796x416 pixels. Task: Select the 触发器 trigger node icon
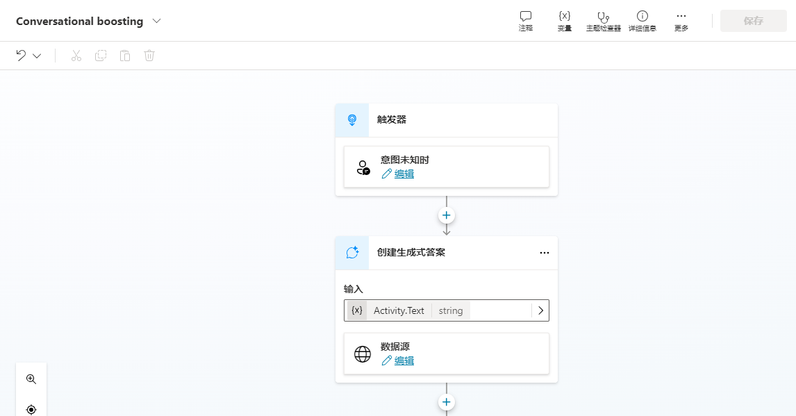pyautogui.click(x=351, y=119)
